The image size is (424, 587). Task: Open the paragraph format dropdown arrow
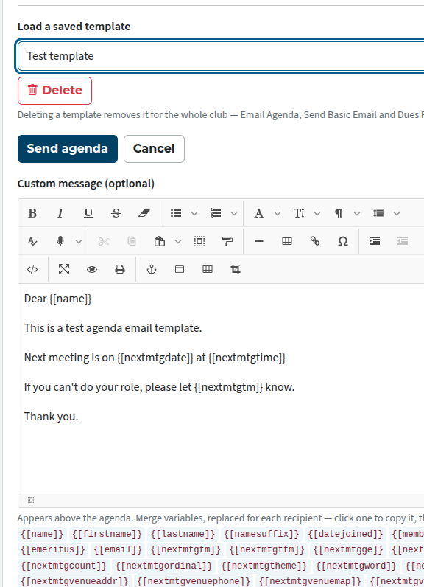tap(357, 213)
